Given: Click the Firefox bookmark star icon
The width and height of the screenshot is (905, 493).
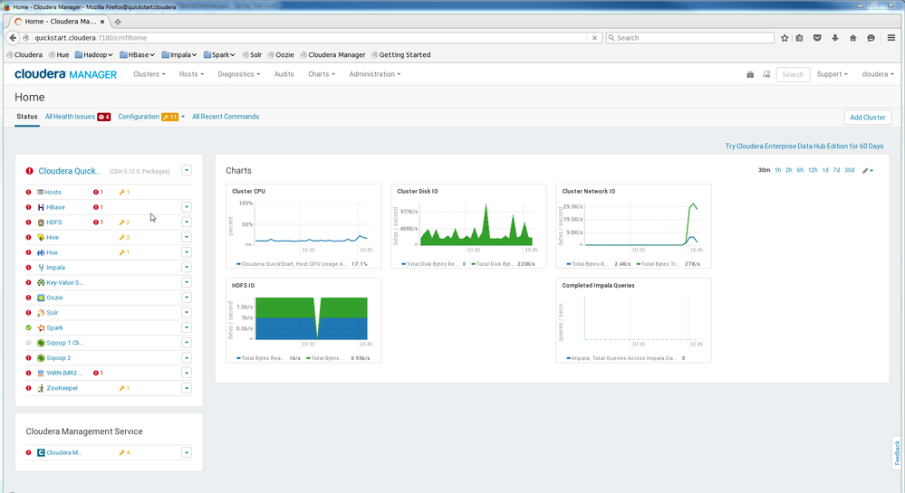Looking at the screenshot, I should tap(785, 38).
